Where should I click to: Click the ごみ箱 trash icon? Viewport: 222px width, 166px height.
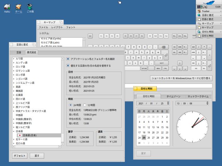[30, 7]
